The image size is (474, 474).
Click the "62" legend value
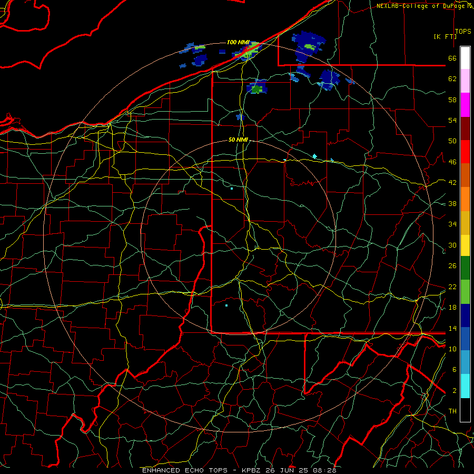point(452,79)
